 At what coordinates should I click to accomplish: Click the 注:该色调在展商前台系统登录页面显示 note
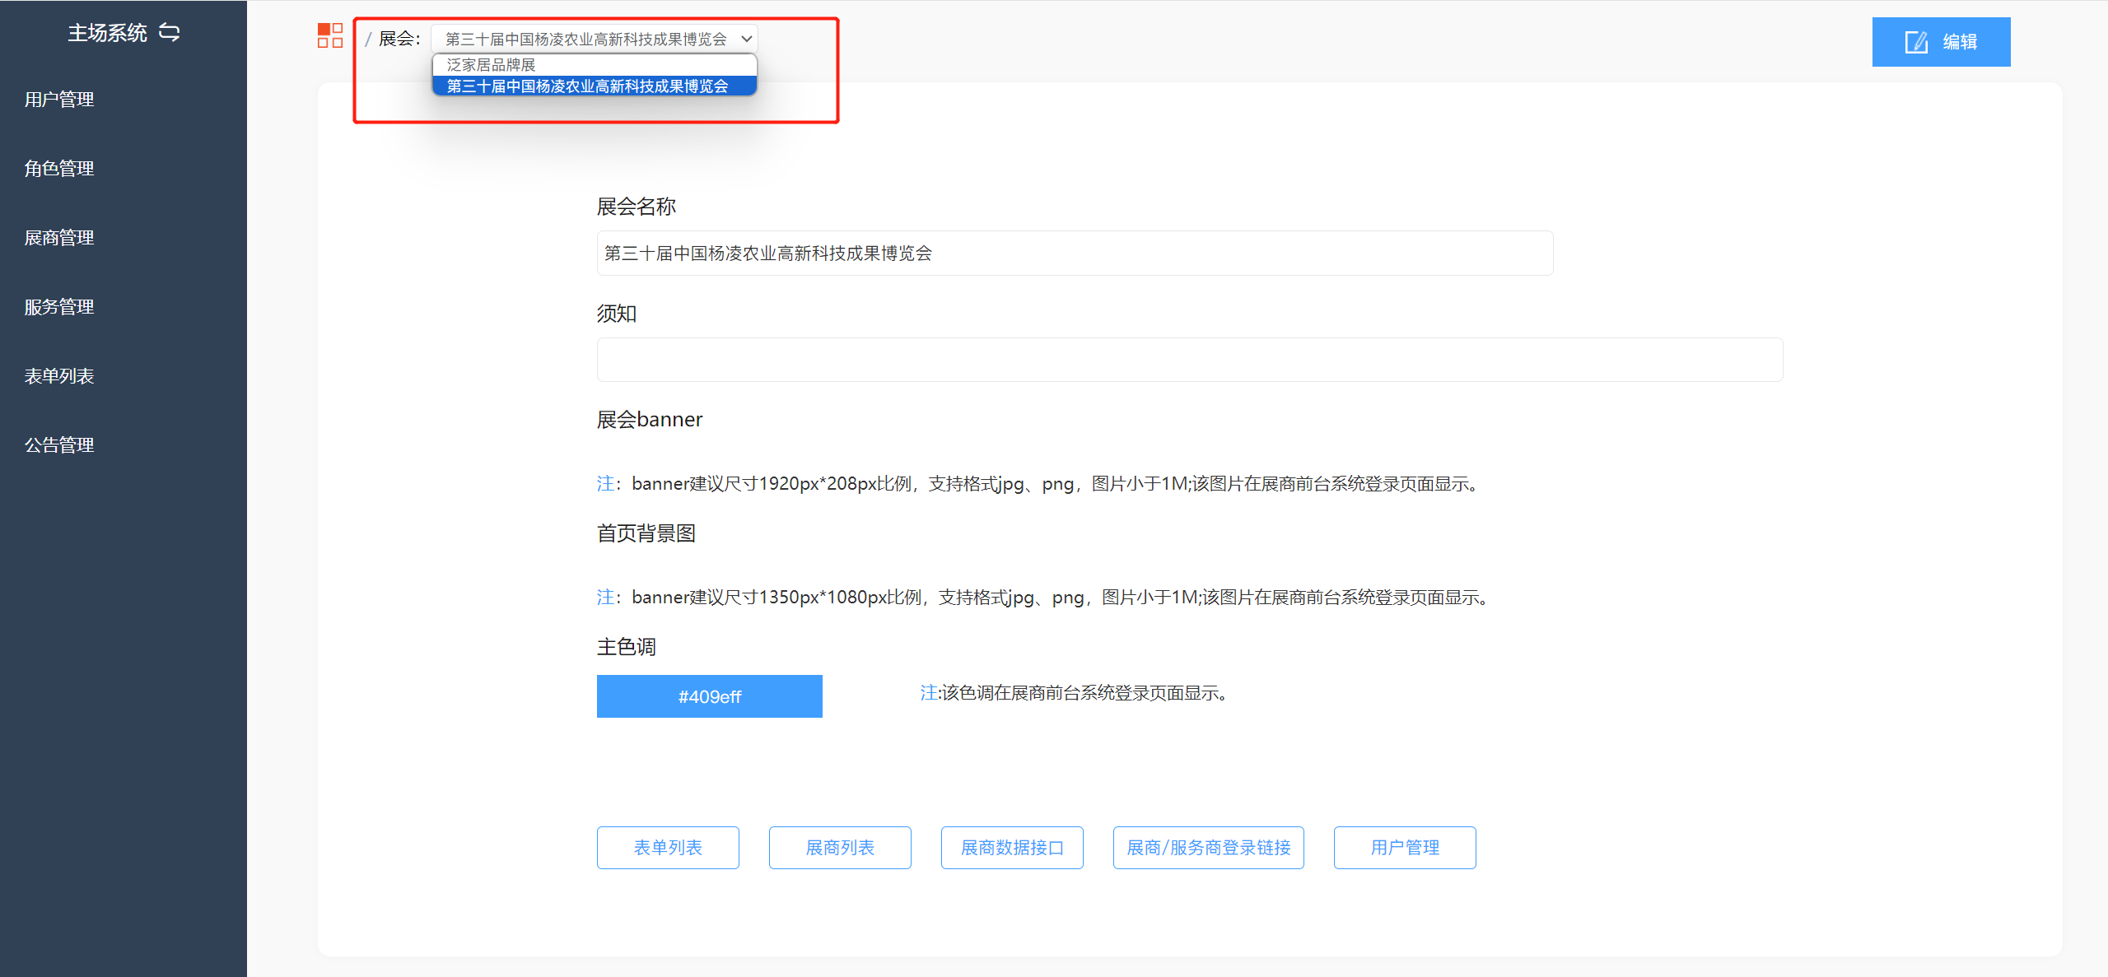[x=1075, y=693]
